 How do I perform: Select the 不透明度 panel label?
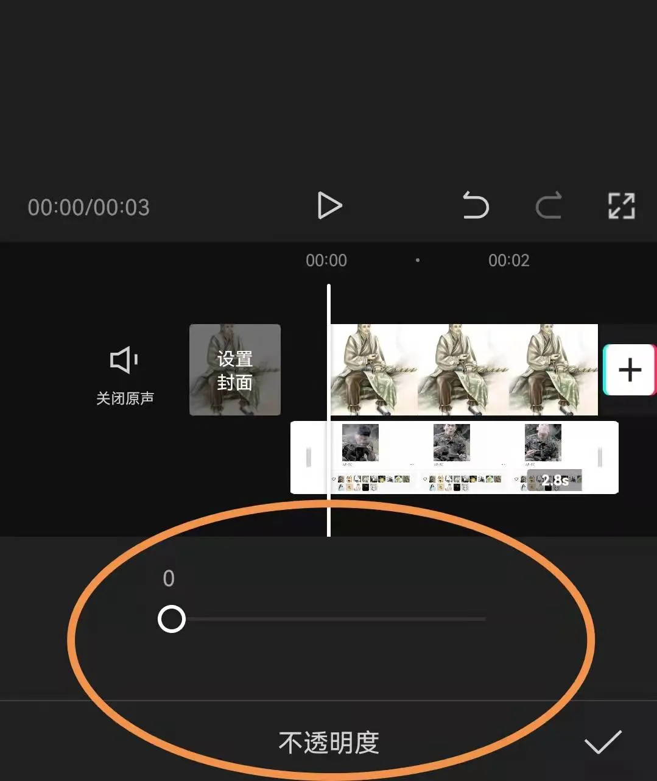pos(329,742)
